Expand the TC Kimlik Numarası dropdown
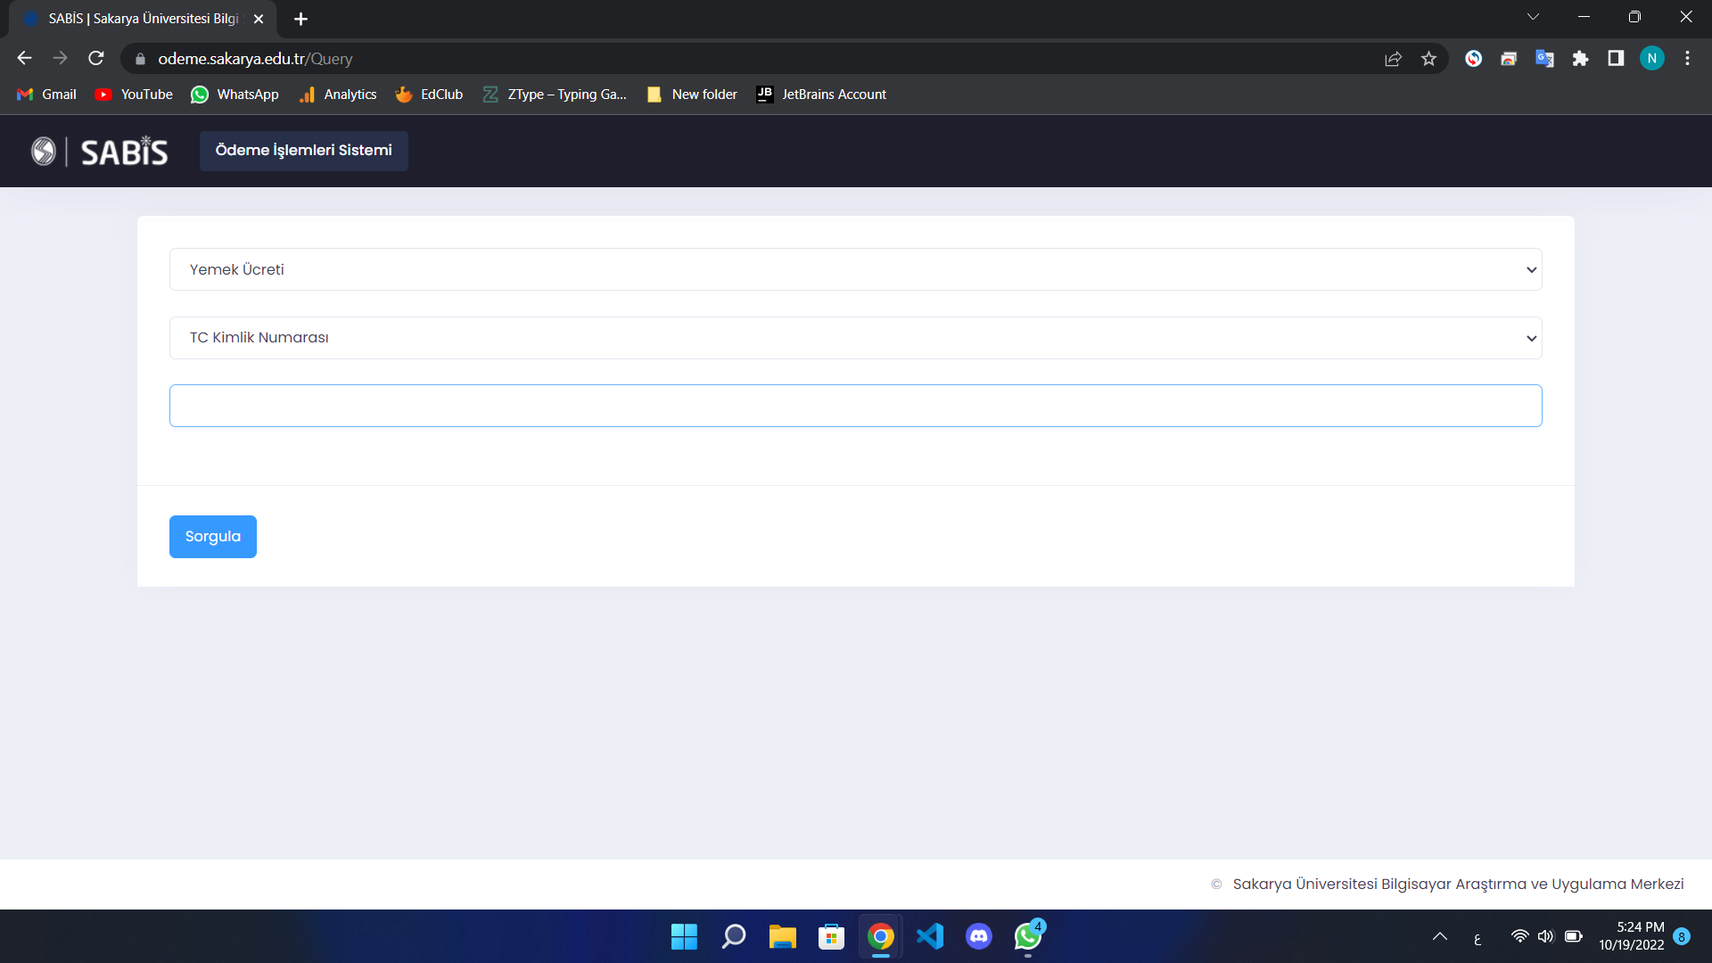Screen dimensions: 1712x963 point(855,338)
